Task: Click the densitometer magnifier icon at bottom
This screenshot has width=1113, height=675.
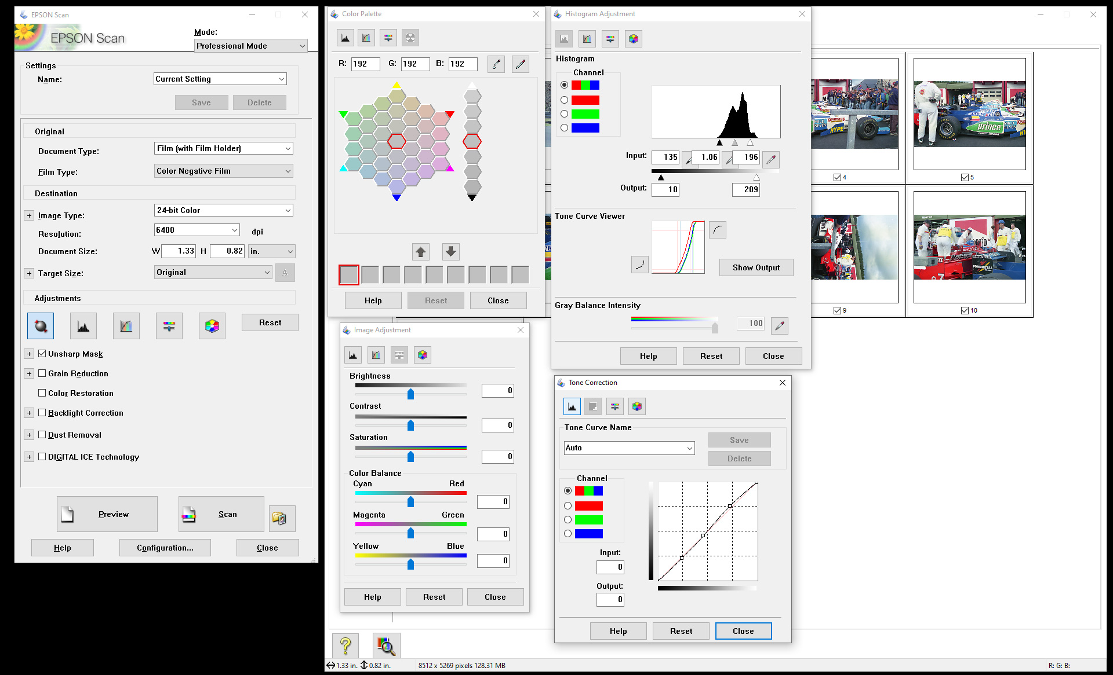Action: (387, 645)
